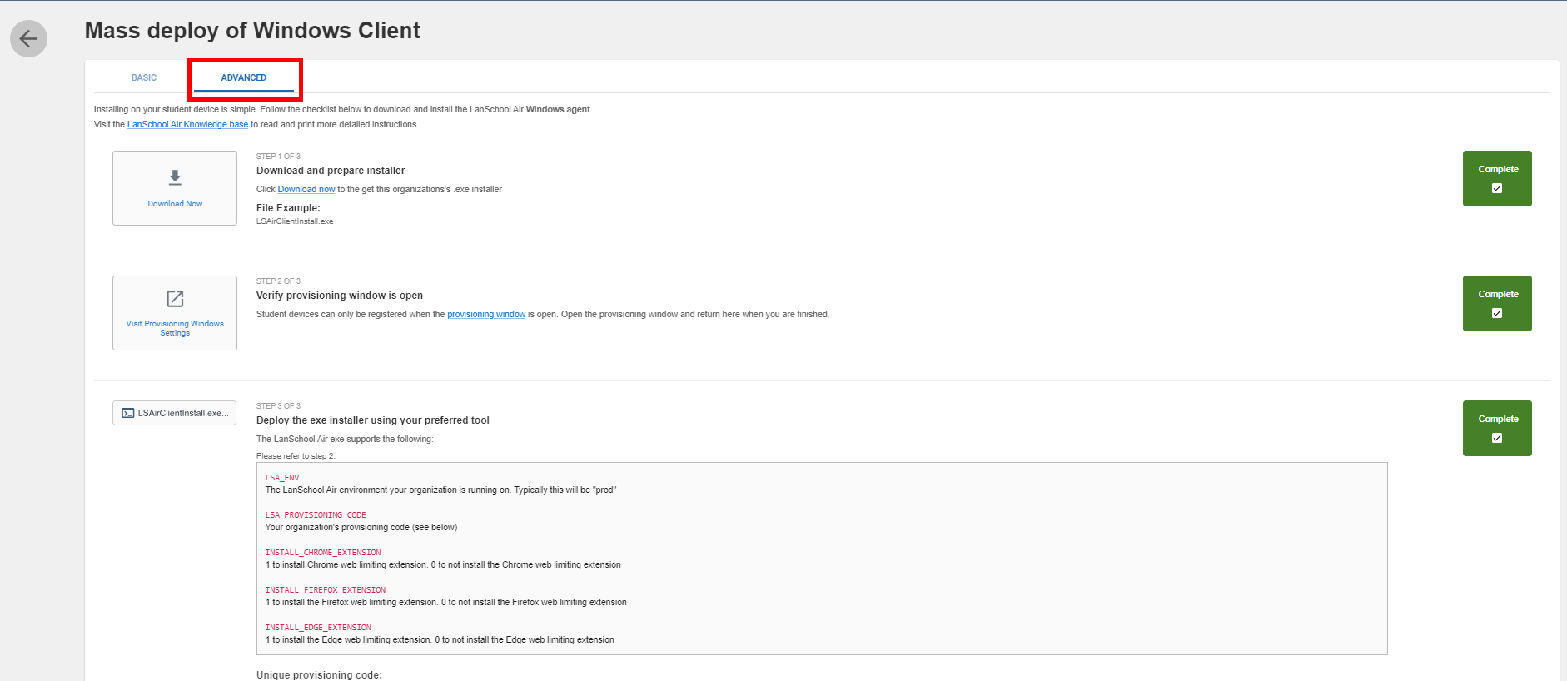Select the Advanced tab
Screen dimensions: 1567x681
244,77
